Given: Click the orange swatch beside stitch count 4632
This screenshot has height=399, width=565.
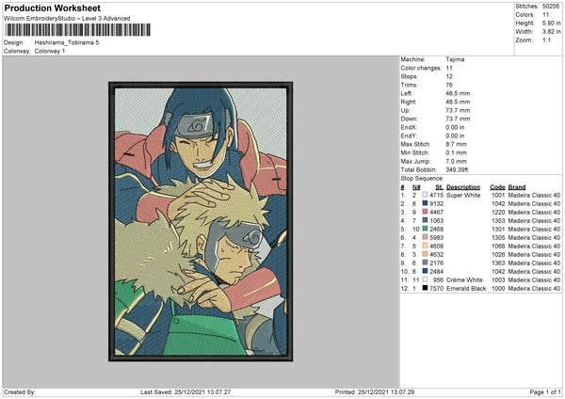Looking at the screenshot, I should tap(425, 254).
